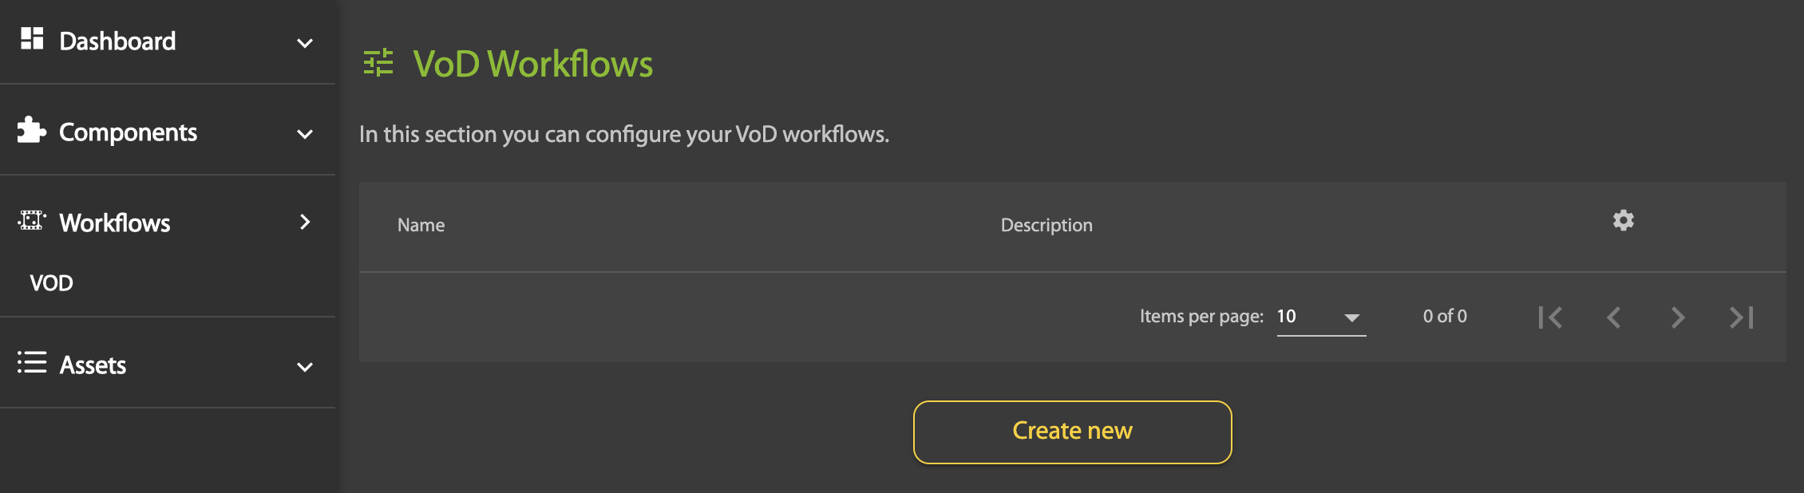Select the VOD submenu item

tap(51, 283)
